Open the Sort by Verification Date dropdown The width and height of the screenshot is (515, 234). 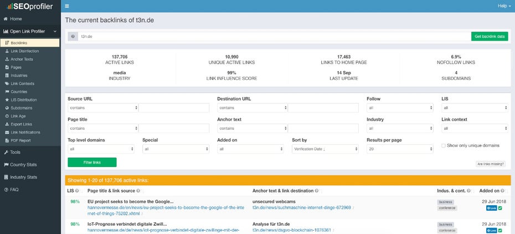(325, 149)
